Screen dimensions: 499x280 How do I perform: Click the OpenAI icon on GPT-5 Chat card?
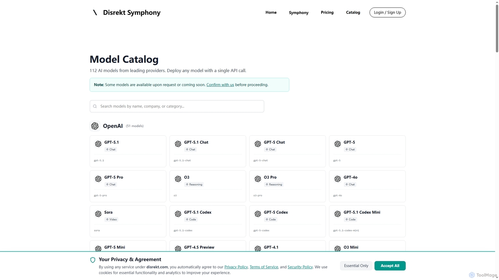(x=258, y=144)
